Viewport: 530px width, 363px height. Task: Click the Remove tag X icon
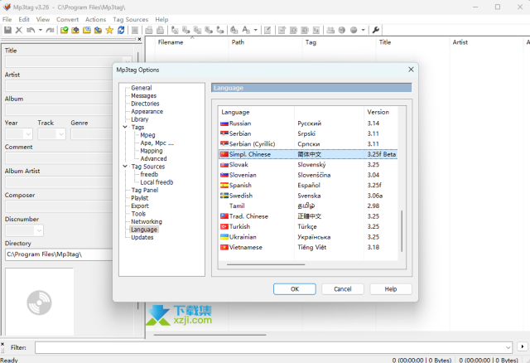coord(19,30)
